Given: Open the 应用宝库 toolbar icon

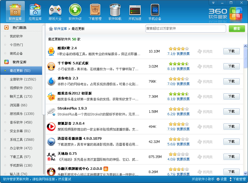Looking at the screenshot, I should [35, 12].
